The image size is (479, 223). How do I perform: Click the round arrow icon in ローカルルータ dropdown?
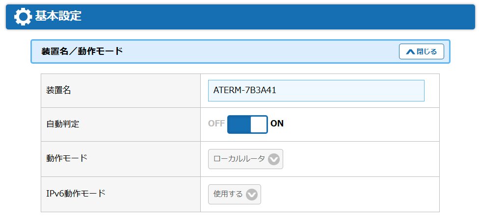(274, 159)
